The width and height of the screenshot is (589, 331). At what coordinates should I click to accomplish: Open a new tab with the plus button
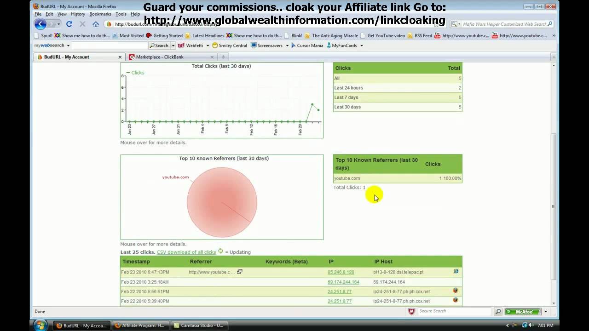pos(224,57)
